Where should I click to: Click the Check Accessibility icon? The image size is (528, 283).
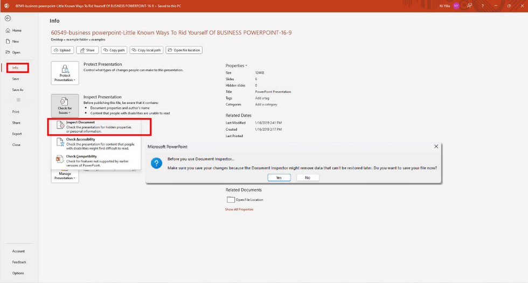[59, 143]
